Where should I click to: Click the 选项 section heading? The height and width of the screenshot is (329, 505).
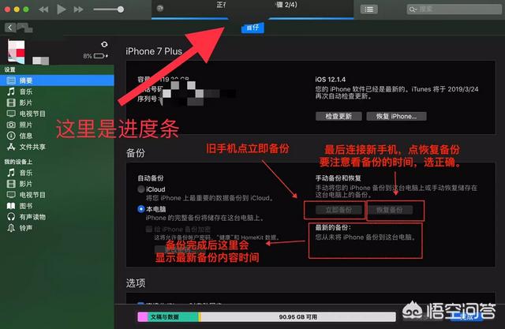136,283
